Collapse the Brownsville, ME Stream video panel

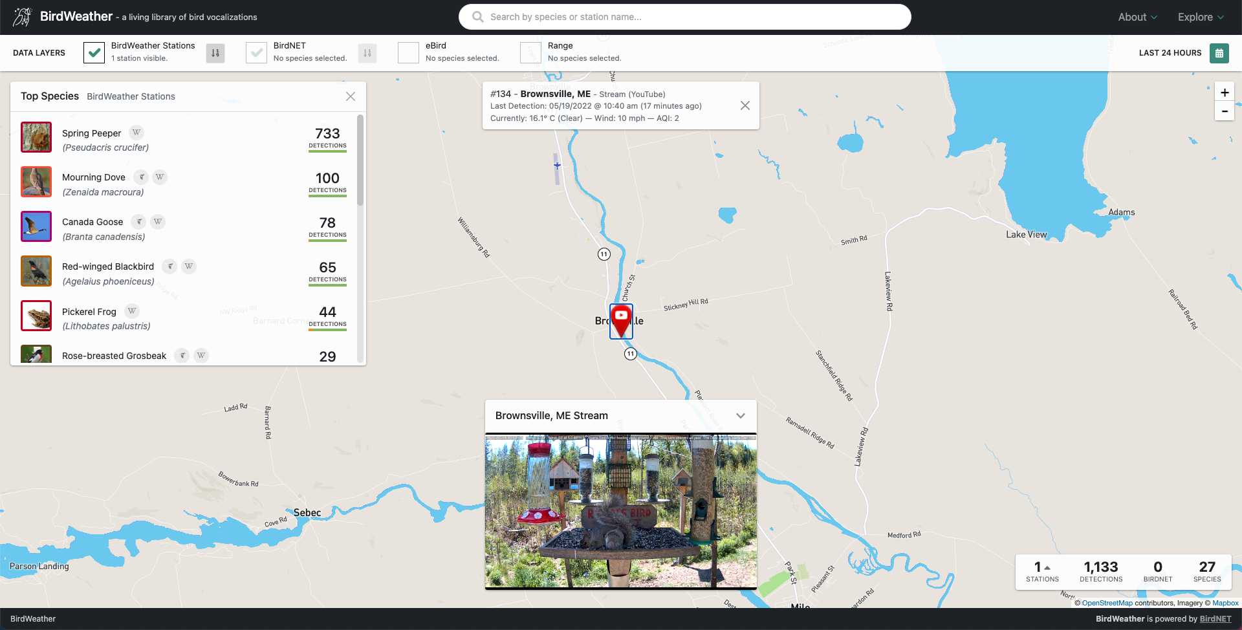pos(741,416)
